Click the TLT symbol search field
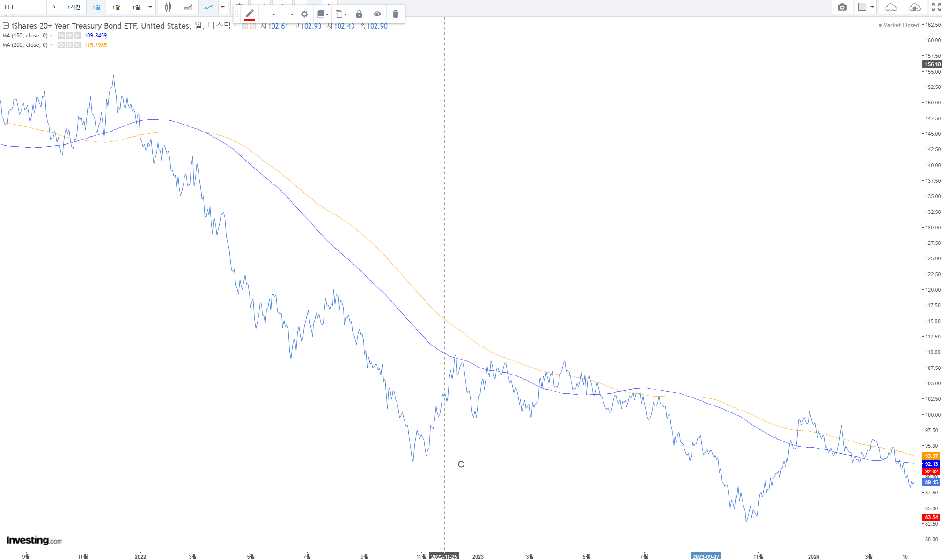Screen dimensions: 942x559 pos(23,7)
